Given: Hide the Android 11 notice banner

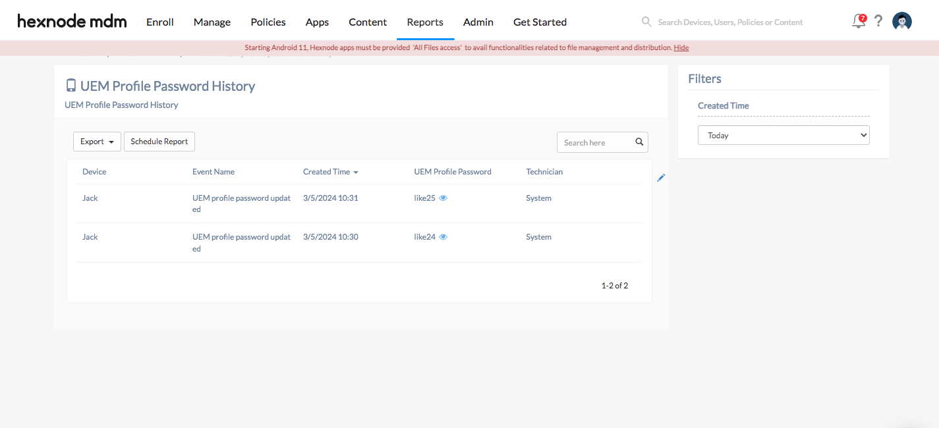Looking at the screenshot, I should coord(681,47).
